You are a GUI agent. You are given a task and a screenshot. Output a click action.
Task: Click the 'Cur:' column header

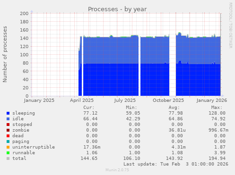[89, 108]
